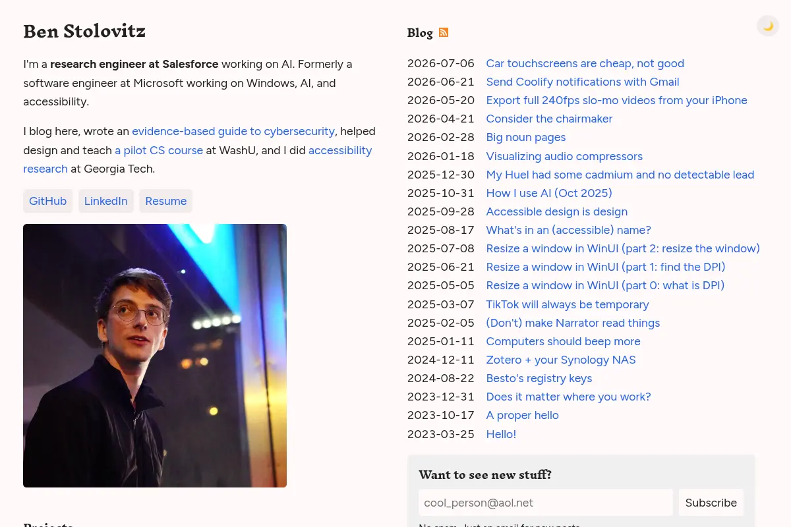This screenshot has height=527, width=791.
Task: Open 'Send Coolify notifications with Gmail' post
Action: pos(583,82)
